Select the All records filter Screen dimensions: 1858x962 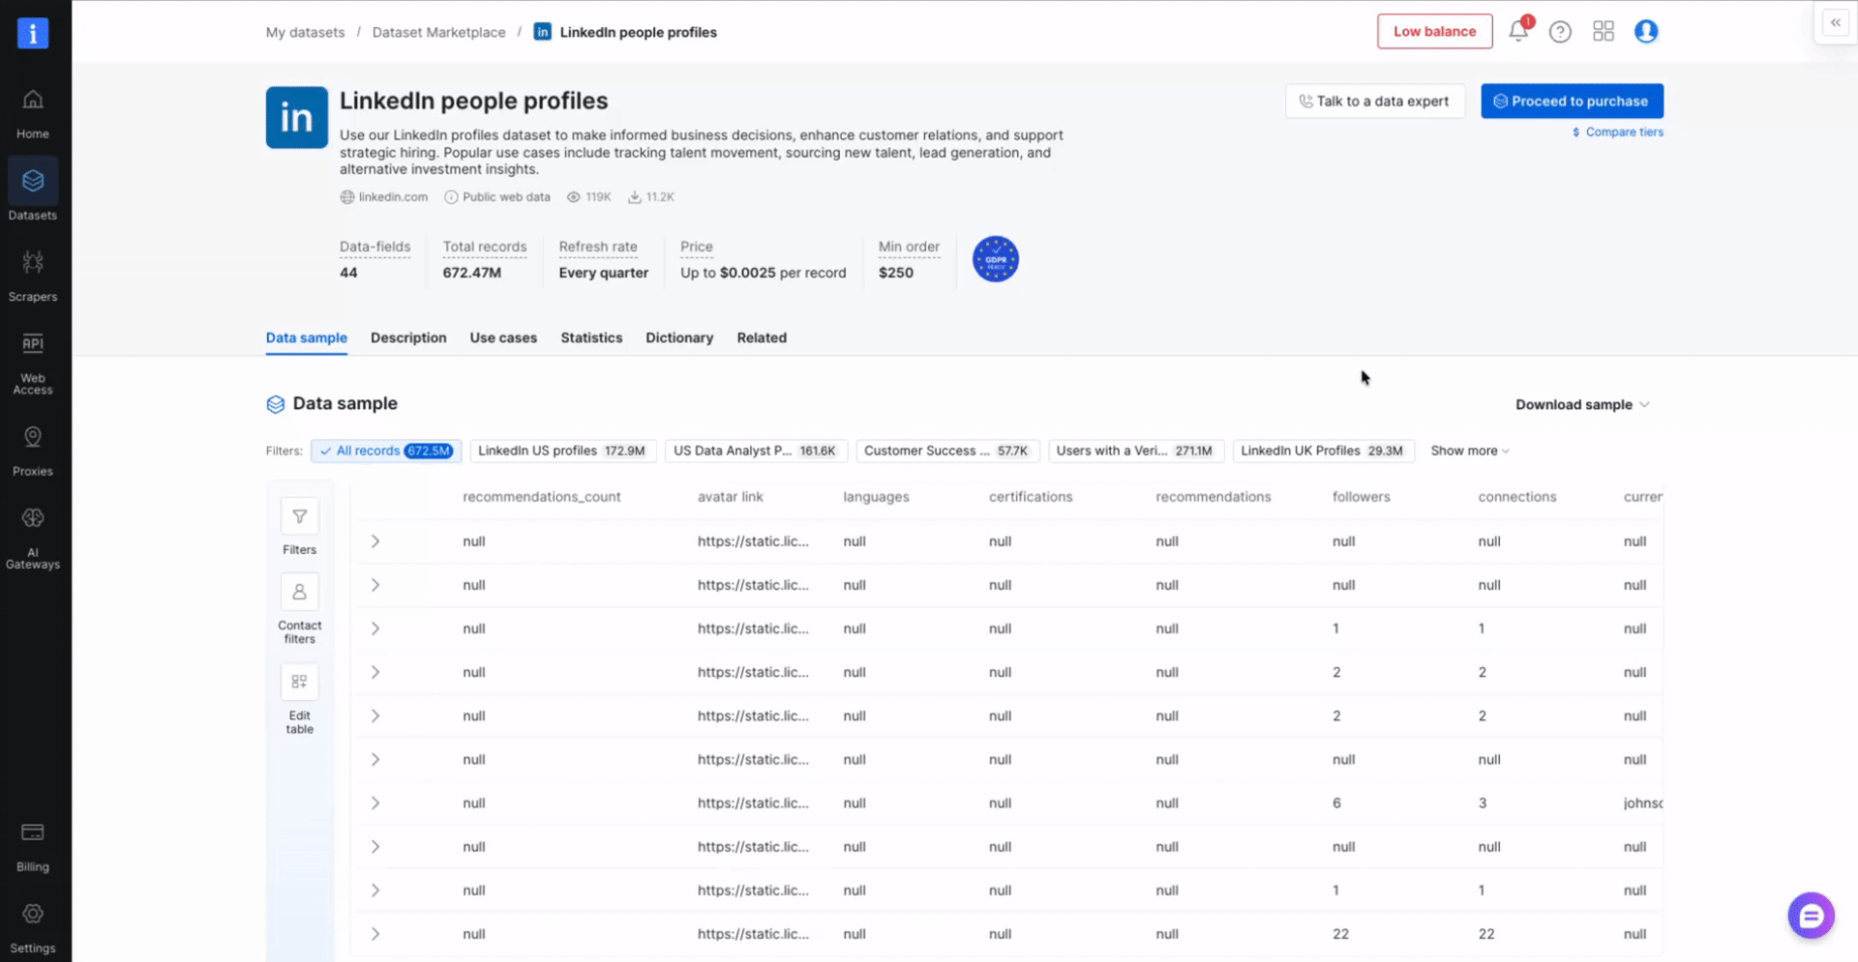click(x=386, y=451)
